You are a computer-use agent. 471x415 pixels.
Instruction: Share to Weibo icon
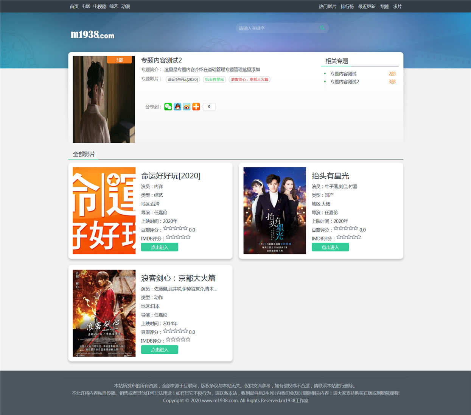(x=187, y=107)
